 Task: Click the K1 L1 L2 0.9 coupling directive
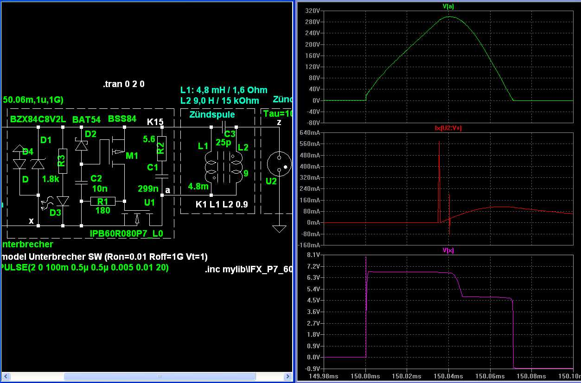(x=222, y=204)
